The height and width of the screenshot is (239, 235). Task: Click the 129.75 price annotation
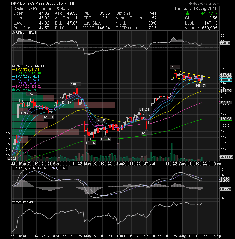click(x=26, y=113)
